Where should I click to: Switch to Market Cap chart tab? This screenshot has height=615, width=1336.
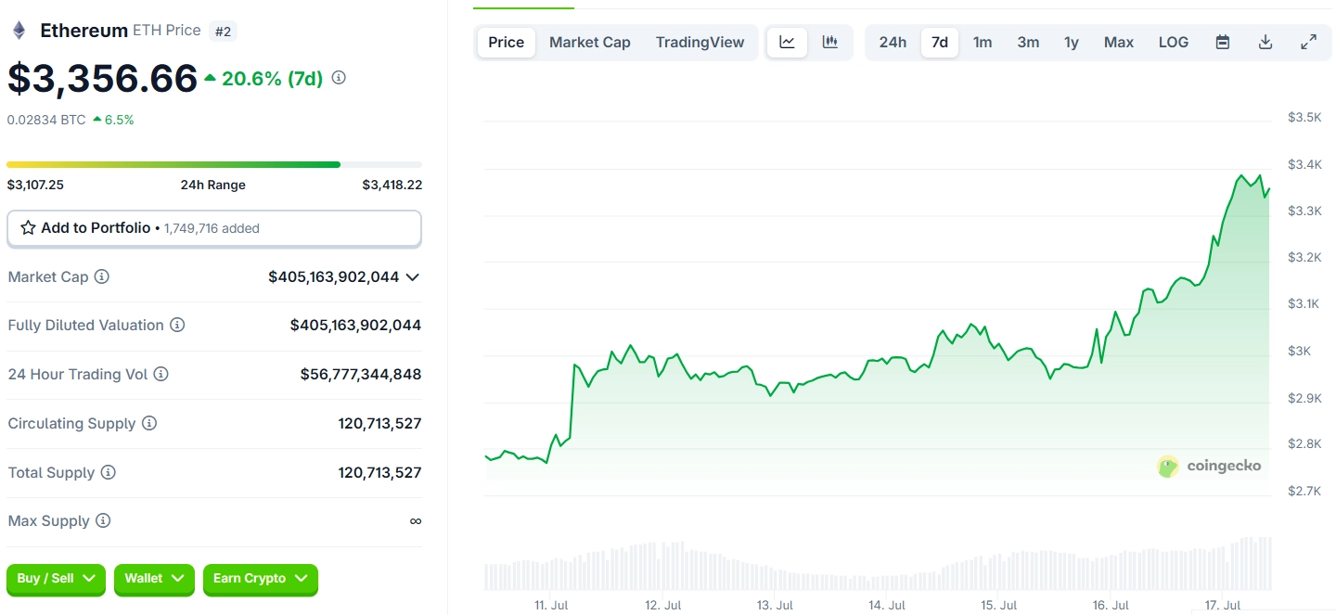coord(590,42)
